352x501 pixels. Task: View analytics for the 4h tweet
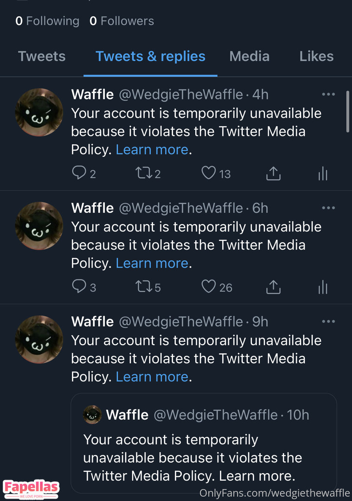click(x=323, y=174)
